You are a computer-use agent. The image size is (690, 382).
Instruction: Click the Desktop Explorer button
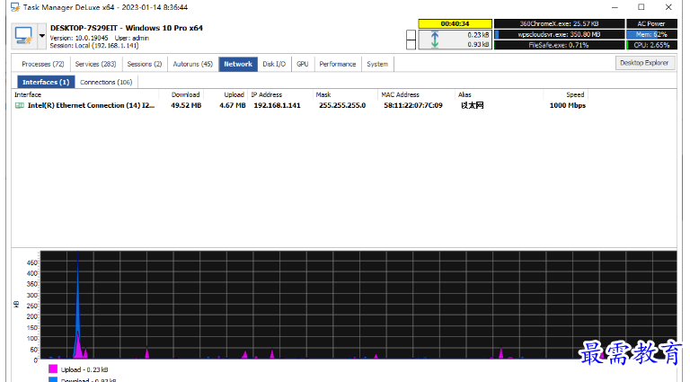(x=644, y=63)
